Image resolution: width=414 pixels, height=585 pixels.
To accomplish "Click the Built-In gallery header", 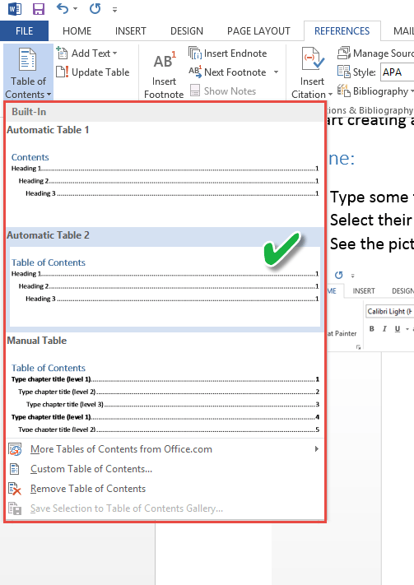I will click(x=165, y=112).
